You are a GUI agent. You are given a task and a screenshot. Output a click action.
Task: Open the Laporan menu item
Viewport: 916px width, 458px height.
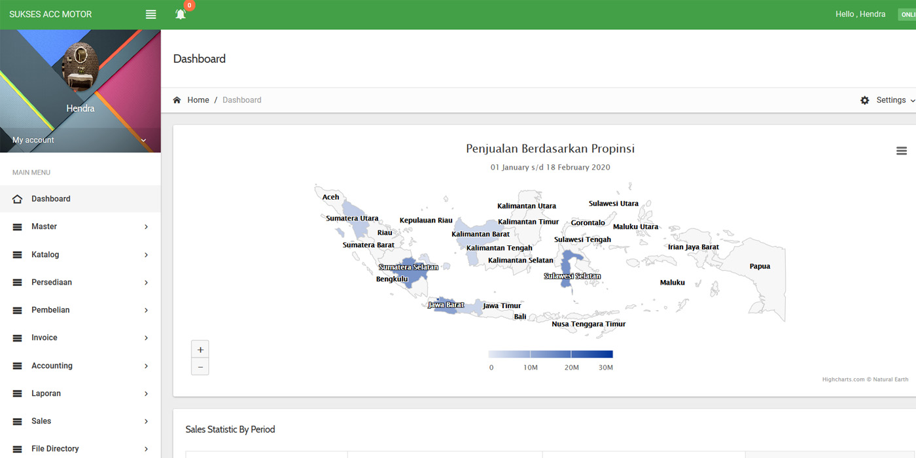46,393
